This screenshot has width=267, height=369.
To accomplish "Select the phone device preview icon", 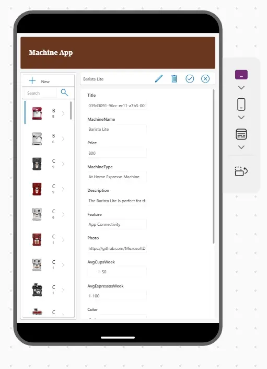I will coord(241,104).
